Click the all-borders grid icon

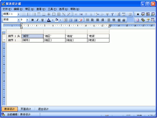point(59,14)
